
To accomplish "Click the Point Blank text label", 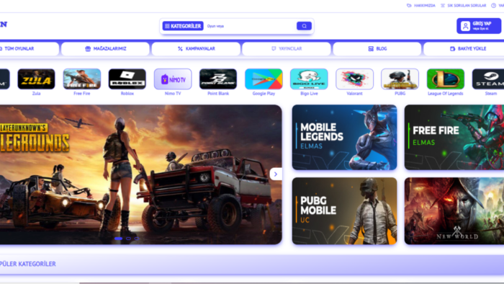I will 218,94.
